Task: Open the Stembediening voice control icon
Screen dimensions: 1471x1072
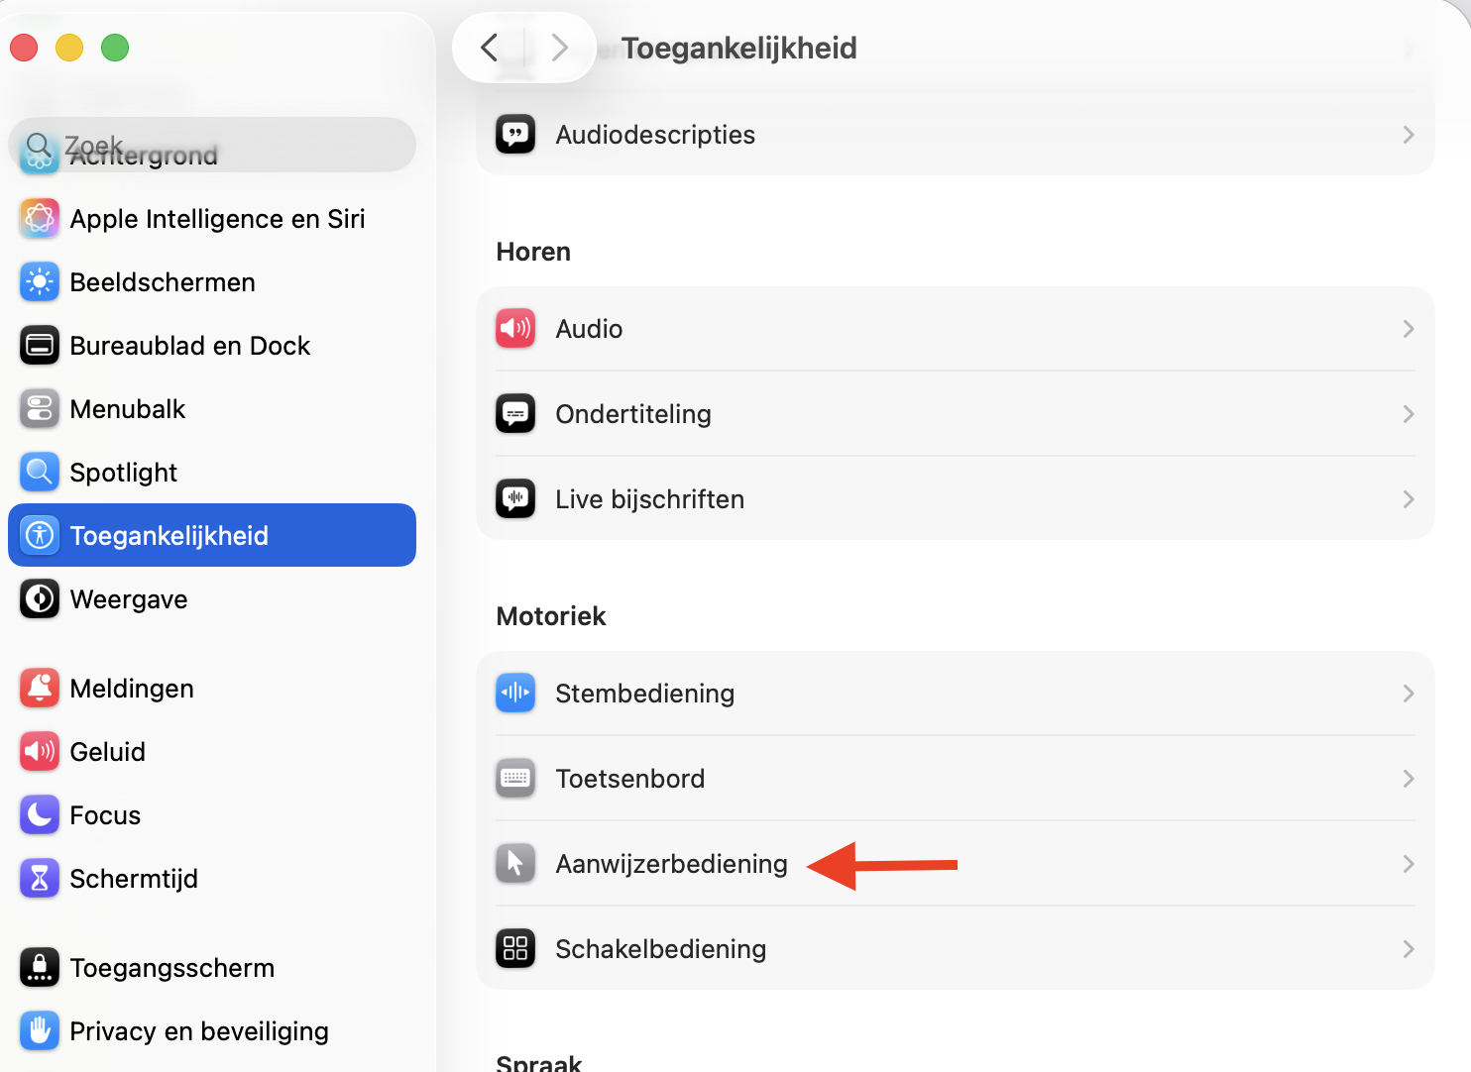Action: [x=514, y=694]
